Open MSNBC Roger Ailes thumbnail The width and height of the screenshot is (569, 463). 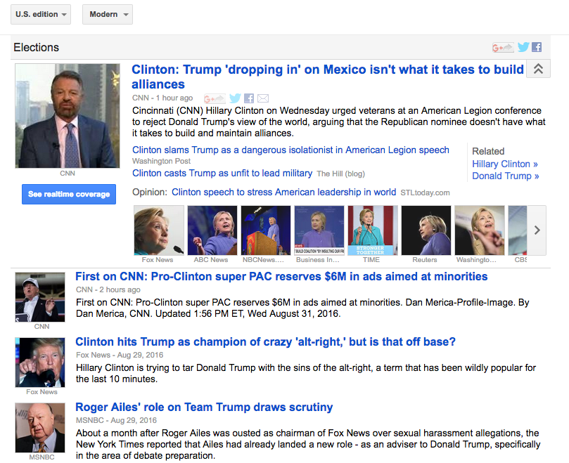[x=40, y=428]
